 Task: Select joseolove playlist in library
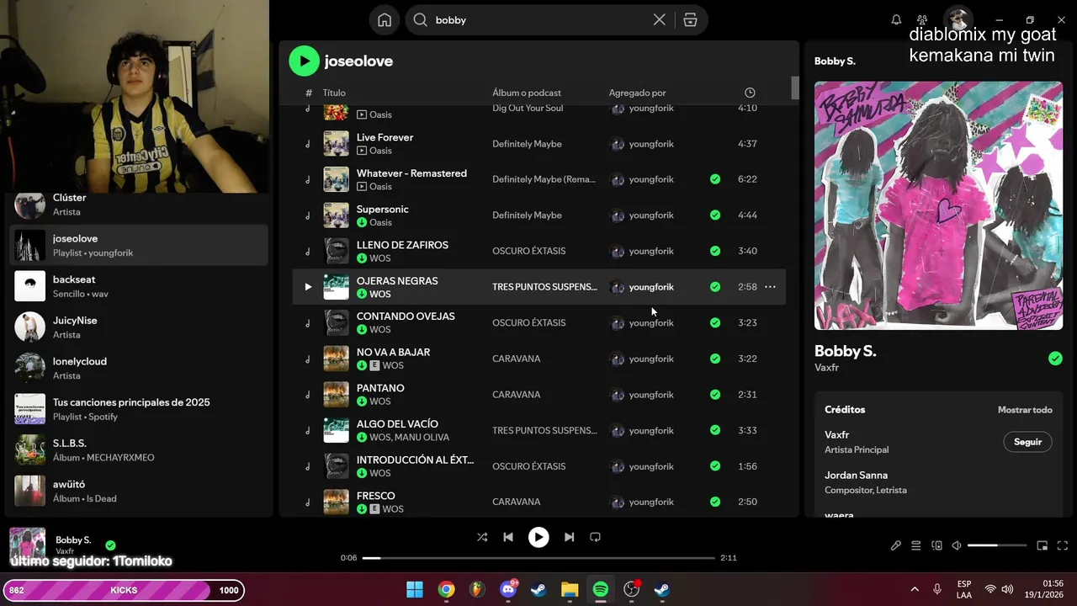140,245
